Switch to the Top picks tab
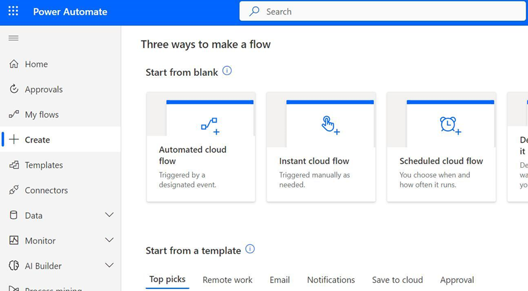 click(x=167, y=279)
